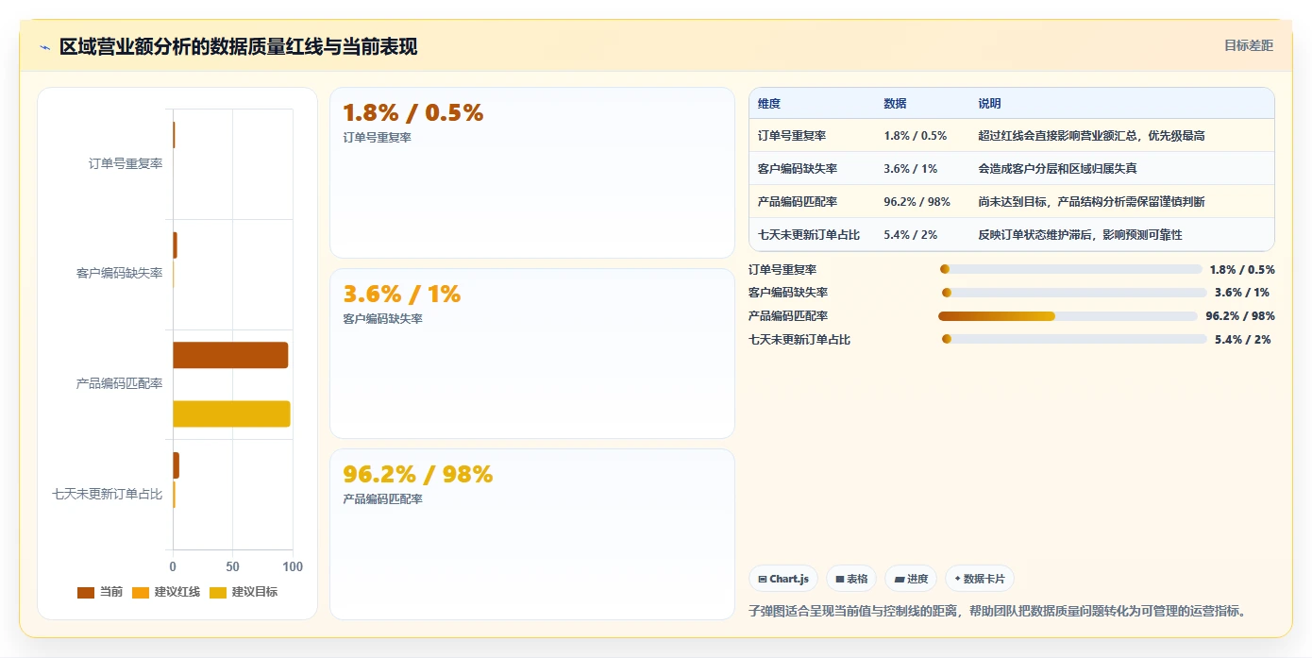The image size is (1312, 658).
Task: Click the Chart.js tag chip
Action: click(x=783, y=579)
